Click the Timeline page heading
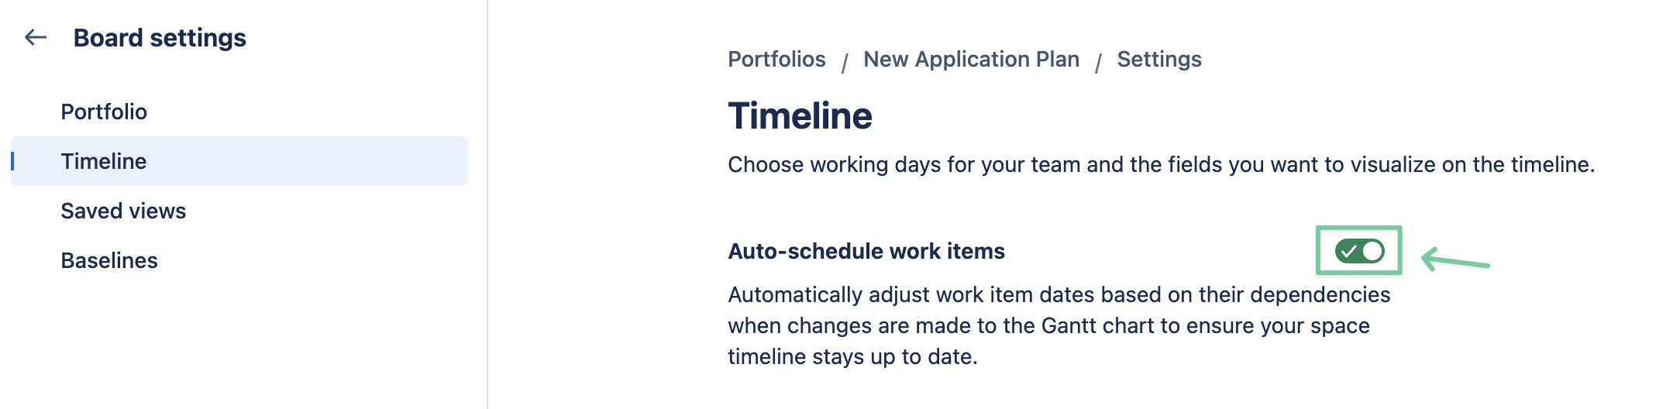The image size is (1680, 409). tap(800, 116)
